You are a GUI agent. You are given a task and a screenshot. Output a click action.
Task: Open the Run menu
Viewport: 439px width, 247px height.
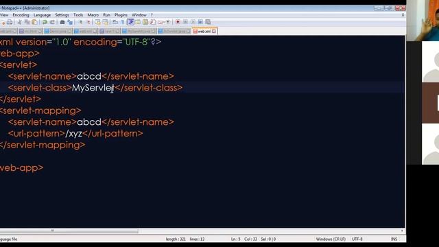pos(106,15)
